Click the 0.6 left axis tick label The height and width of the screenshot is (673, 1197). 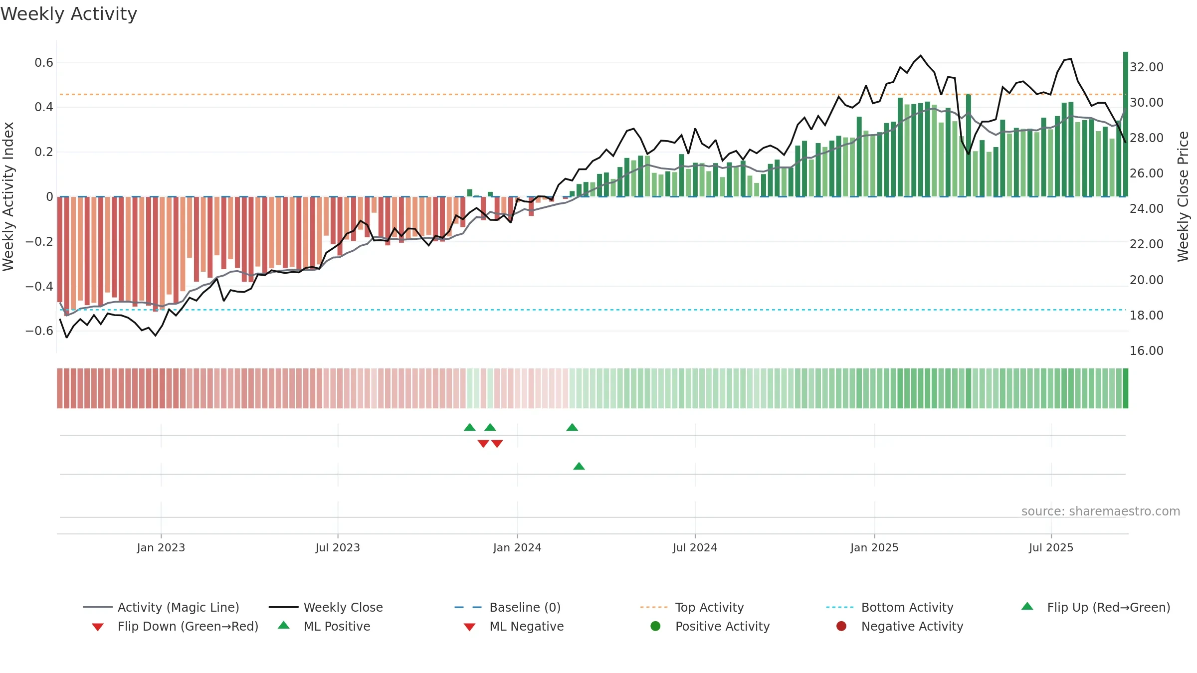click(44, 62)
